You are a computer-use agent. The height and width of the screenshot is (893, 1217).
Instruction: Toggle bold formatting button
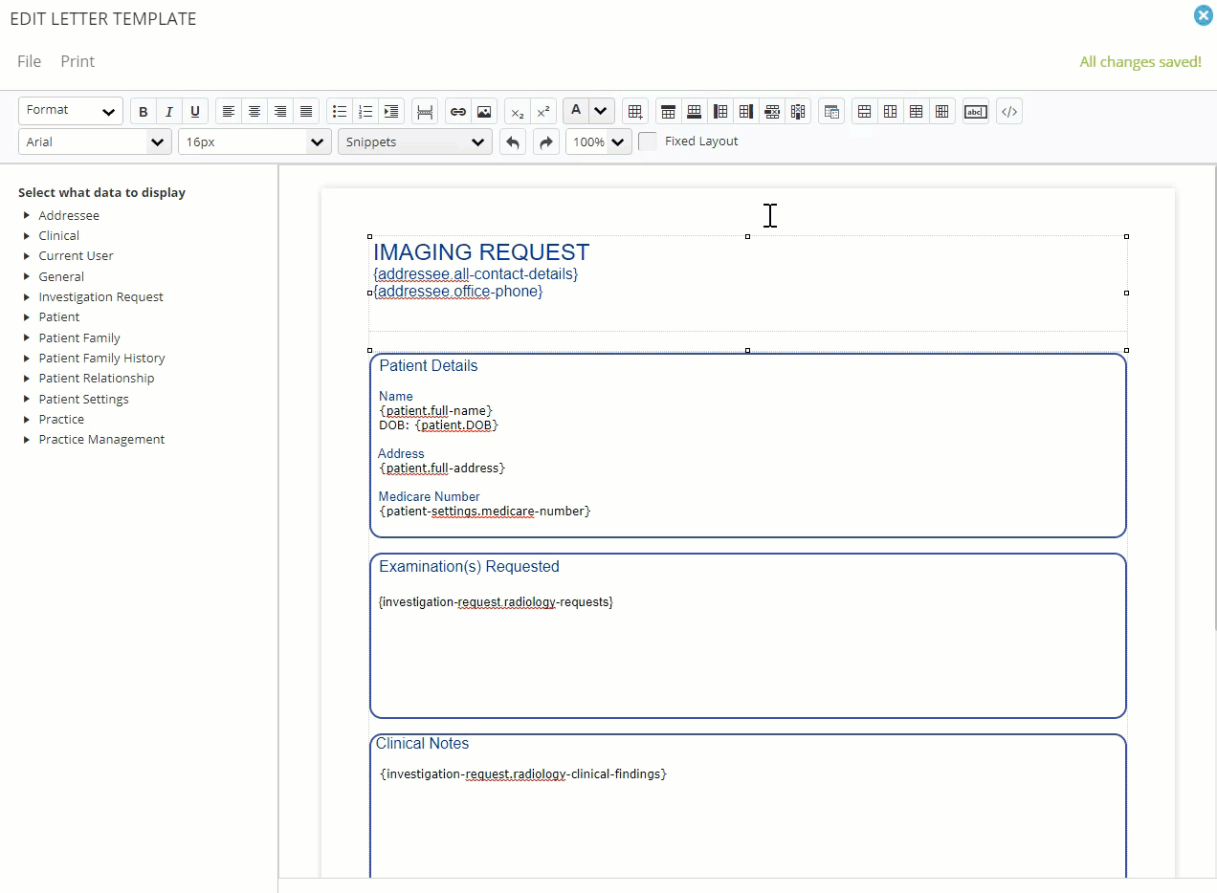[x=144, y=112]
